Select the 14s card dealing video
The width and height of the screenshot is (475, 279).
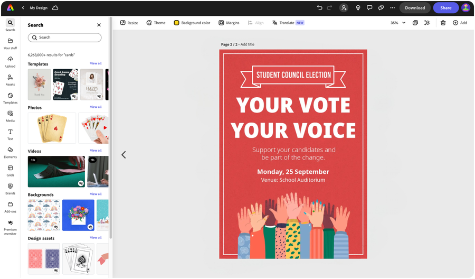click(x=56, y=172)
